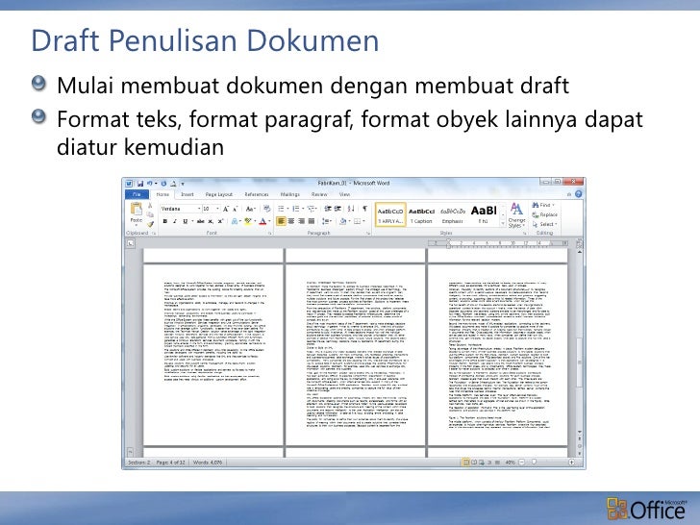Click the Text Highlight Color button
This screenshot has height=525, width=700.
click(247, 221)
